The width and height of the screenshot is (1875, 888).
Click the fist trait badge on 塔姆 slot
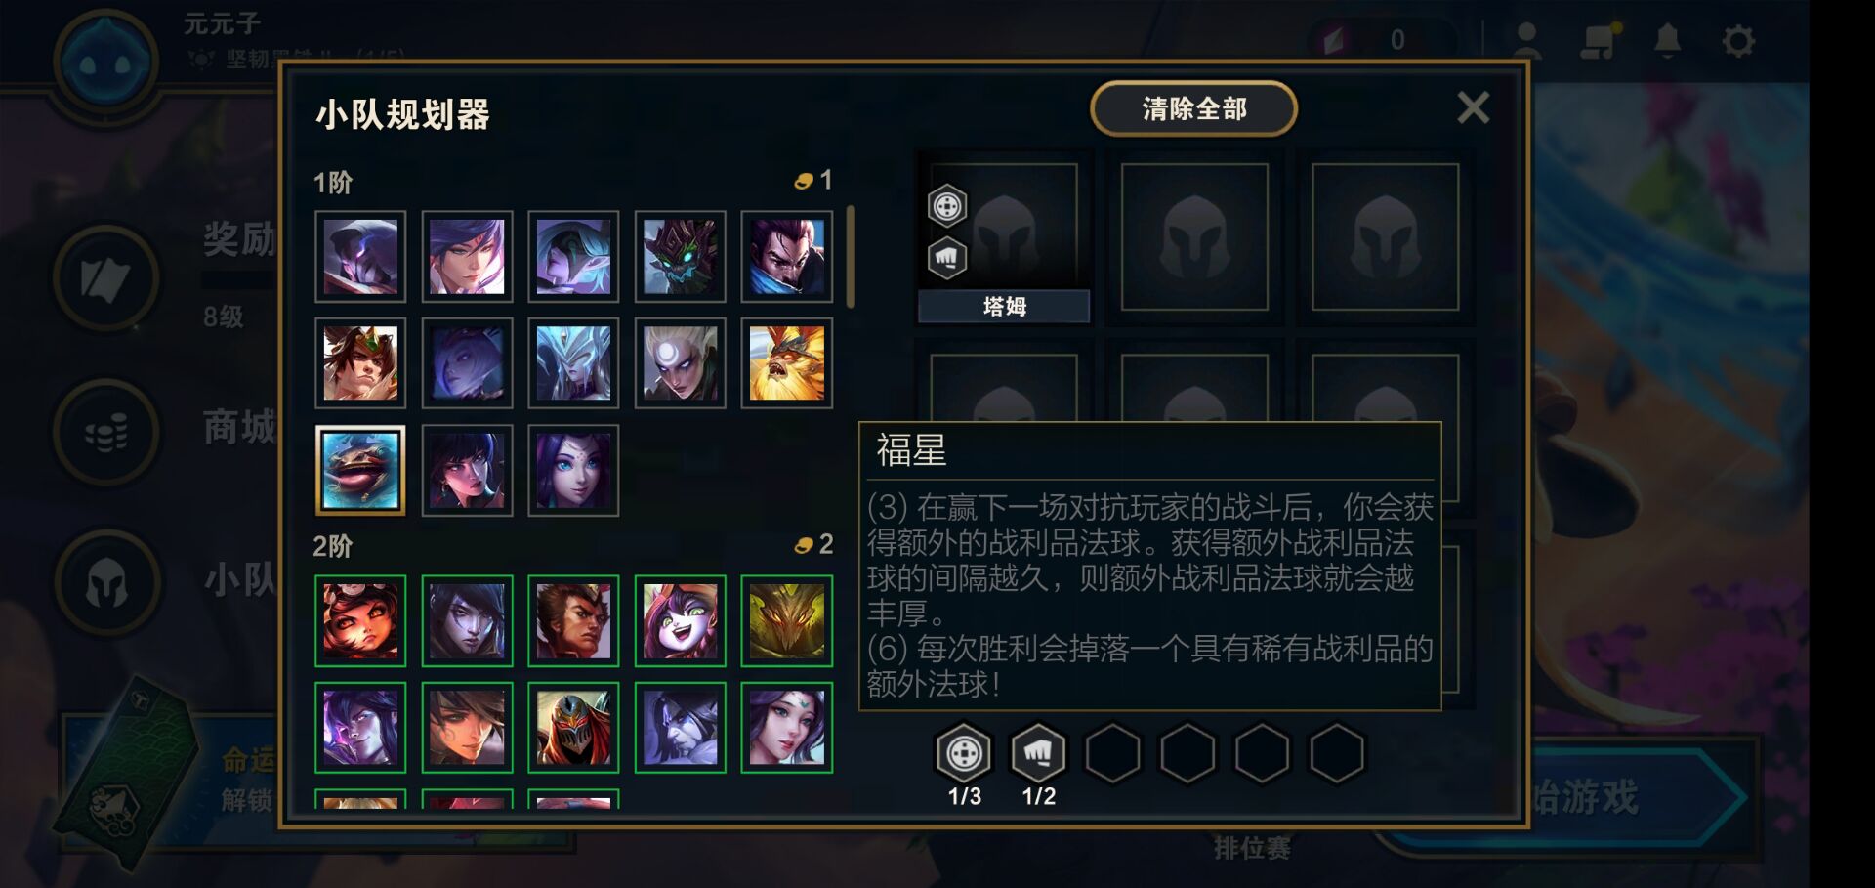[946, 258]
